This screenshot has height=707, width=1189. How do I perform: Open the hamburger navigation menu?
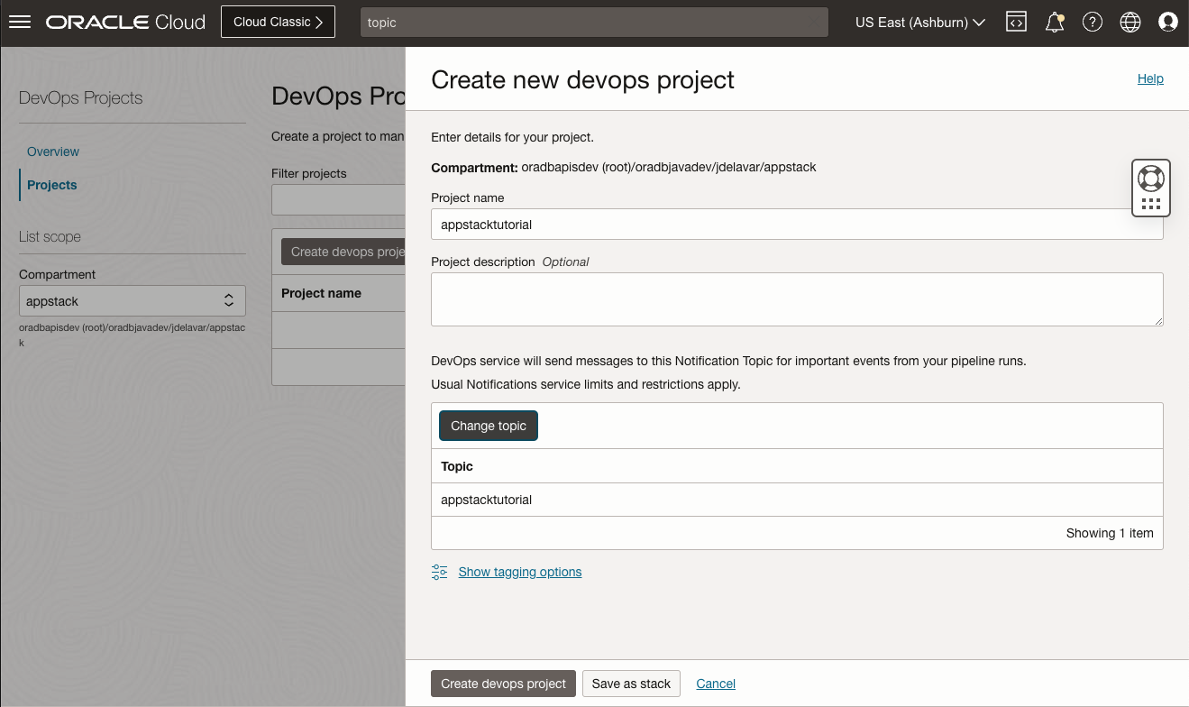pyautogui.click(x=20, y=22)
